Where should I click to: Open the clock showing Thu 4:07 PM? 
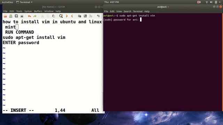coord(111,2)
